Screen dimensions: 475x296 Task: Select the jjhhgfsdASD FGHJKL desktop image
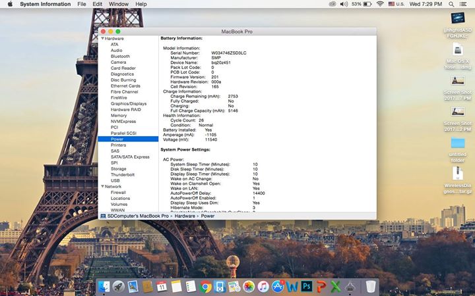[458, 26]
